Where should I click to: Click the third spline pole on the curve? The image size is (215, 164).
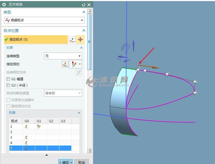click(167, 74)
